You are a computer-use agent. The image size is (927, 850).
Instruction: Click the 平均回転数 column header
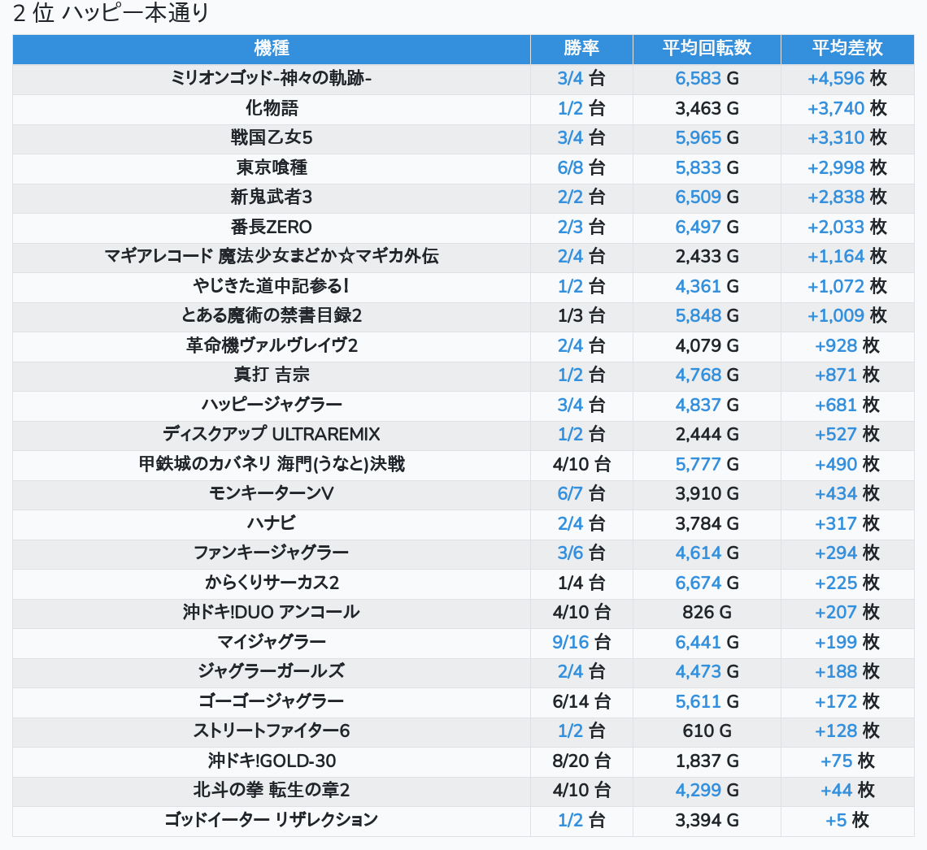(x=707, y=49)
